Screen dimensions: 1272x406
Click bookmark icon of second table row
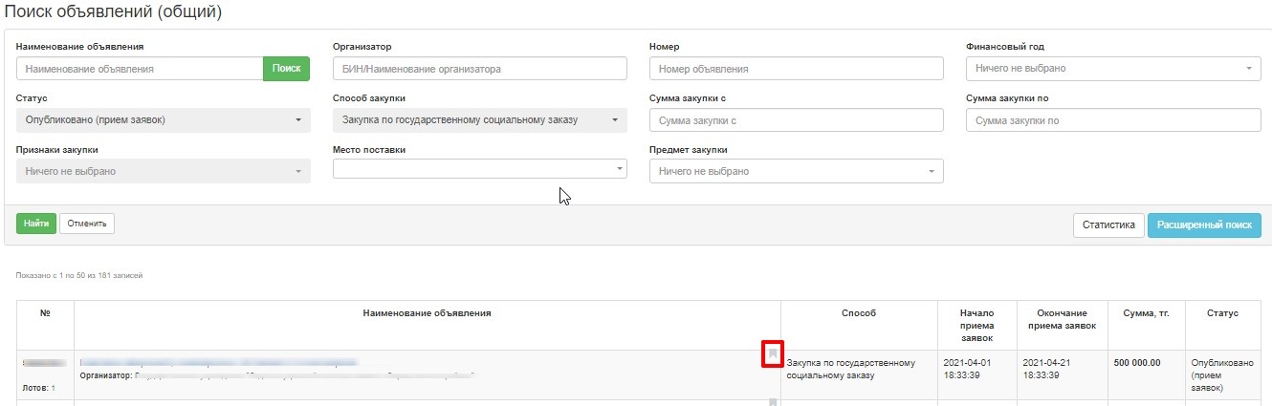(773, 403)
